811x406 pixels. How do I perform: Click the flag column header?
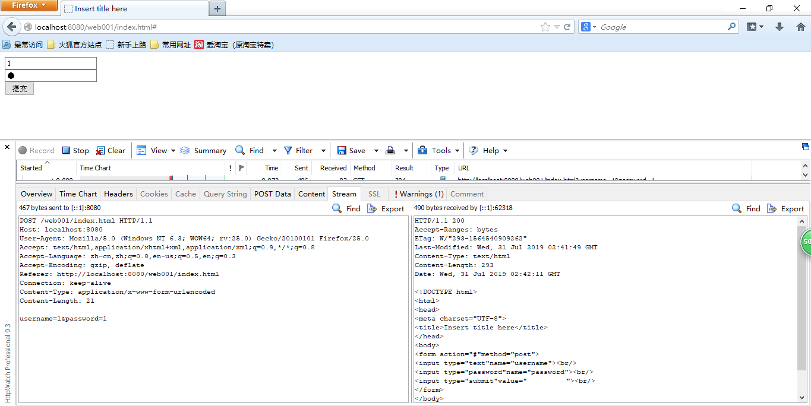click(x=241, y=168)
